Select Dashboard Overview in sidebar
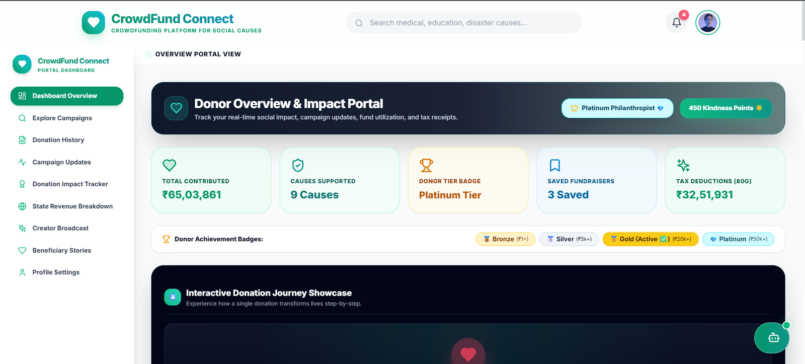This screenshot has height=364, width=805. click(x=67, y=96)
